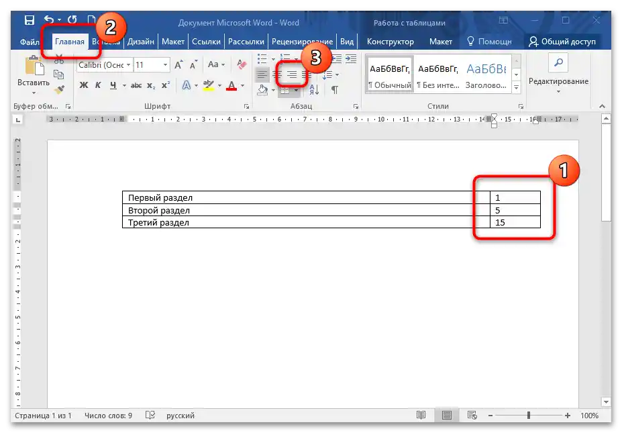
Task: Center the paragraph text
Action: 277,75
